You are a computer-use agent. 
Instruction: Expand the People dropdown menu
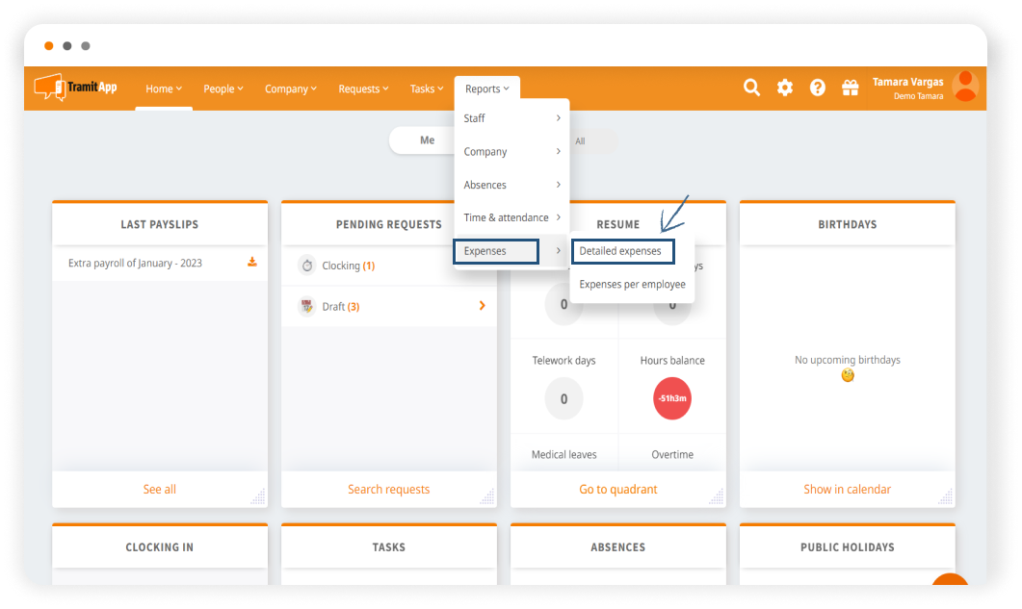[223, 89]
